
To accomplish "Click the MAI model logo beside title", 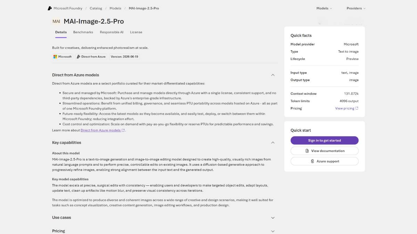I will (x=56, y=21).
